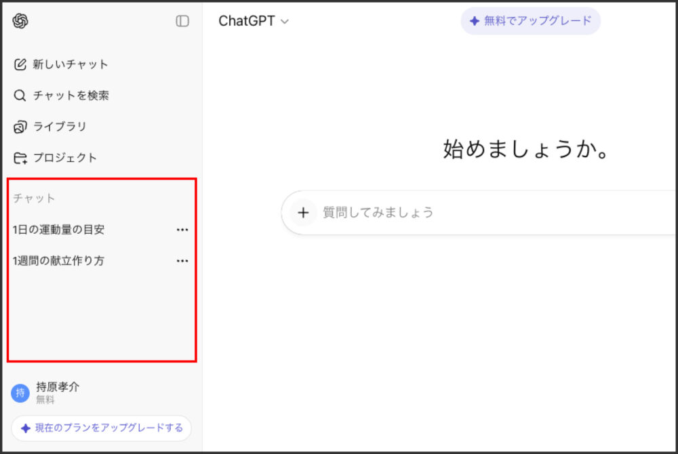The image size is (678, 454).
Task: Open options menu for 1週間の献立作り方
Action: tap(182, 260)
